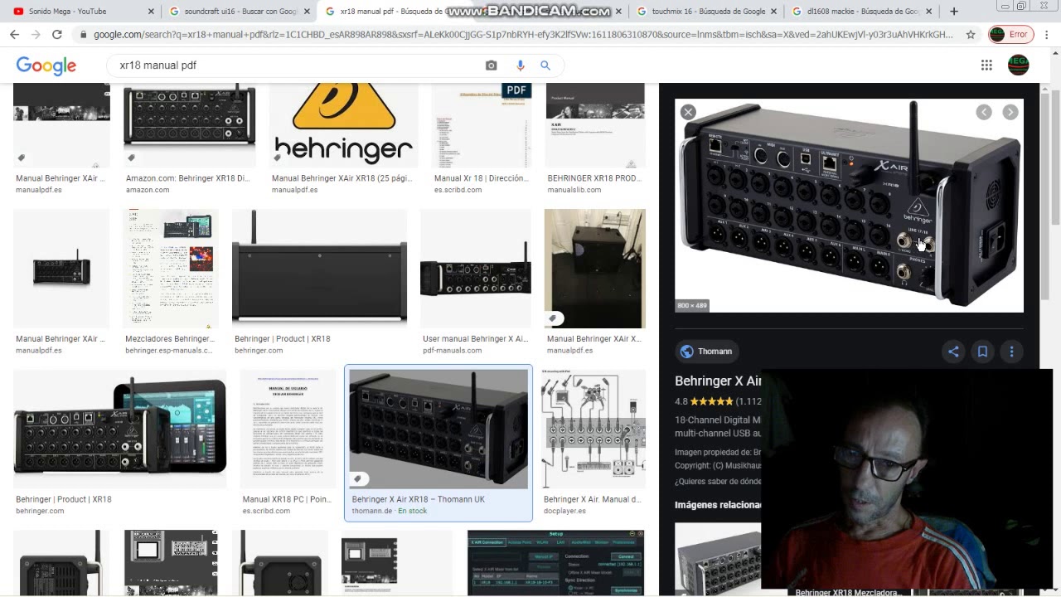The height and width of the screenshot is (597, 1061).
Task: Open BEHRINGER XR18 manualslib thumbnail
Action: [x=595, y=124]
